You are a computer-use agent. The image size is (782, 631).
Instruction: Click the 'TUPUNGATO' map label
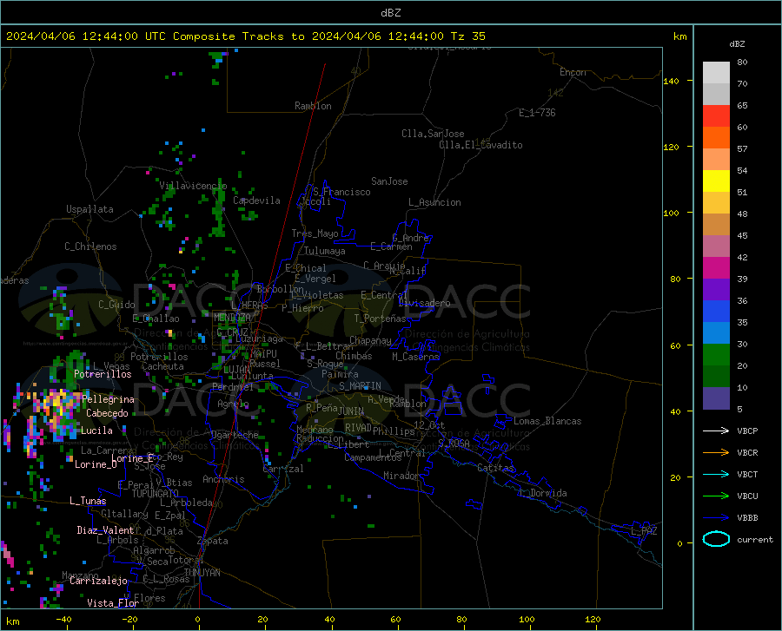pos(156,494)
